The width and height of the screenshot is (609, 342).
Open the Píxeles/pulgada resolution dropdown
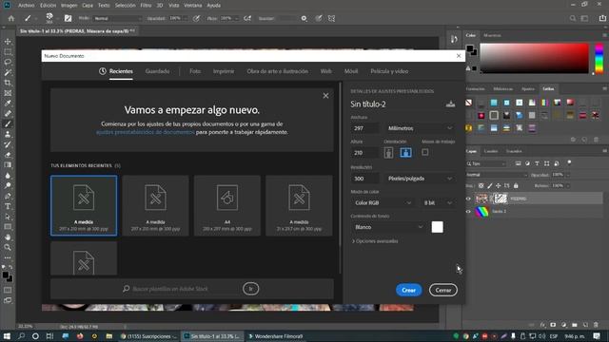[420, 179]
